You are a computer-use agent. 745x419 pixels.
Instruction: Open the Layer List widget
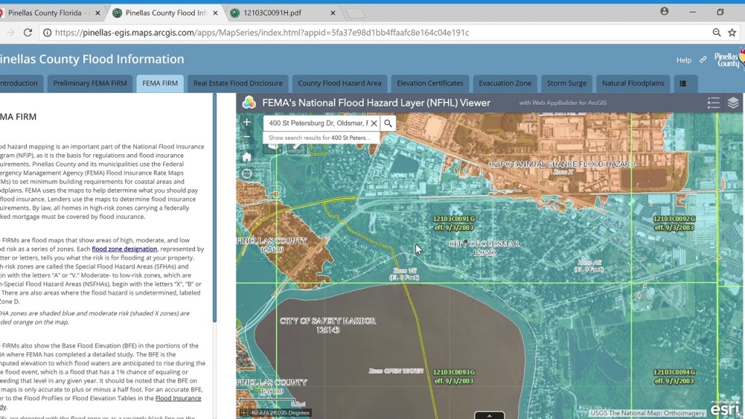pos(733,103)
